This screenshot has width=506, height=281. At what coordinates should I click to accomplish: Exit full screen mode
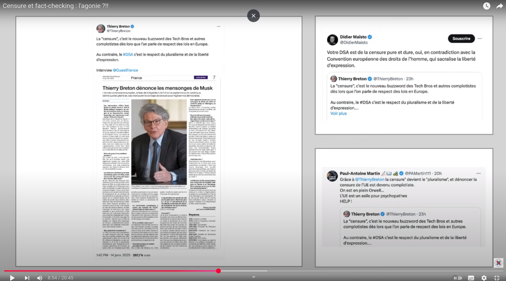click(497, 278)
